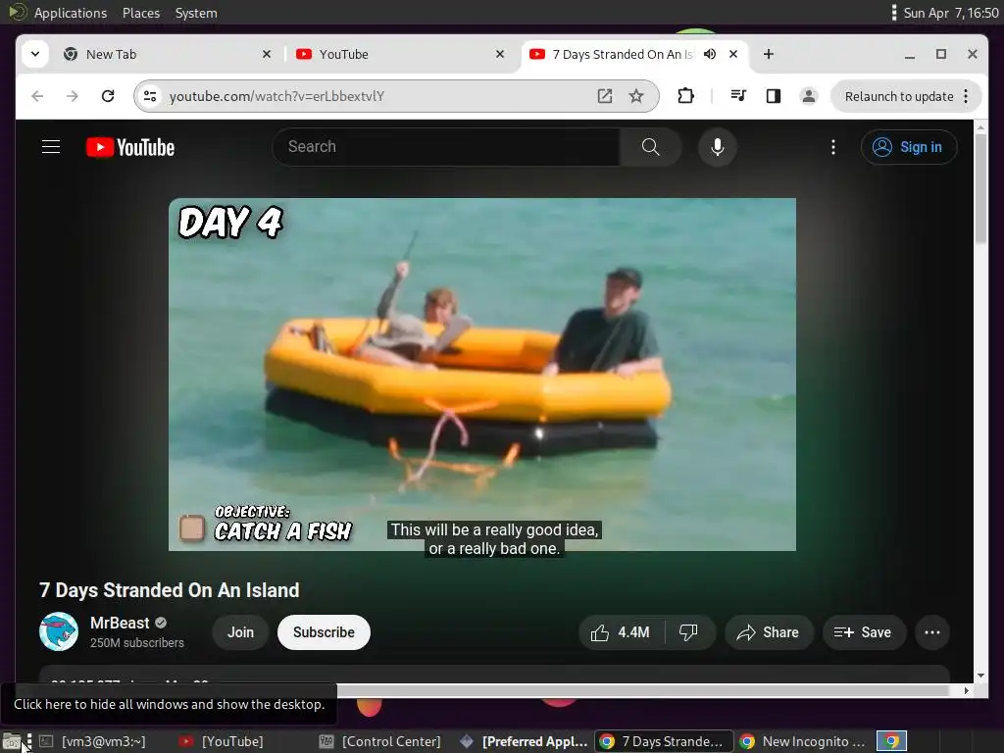
Task: Open a new browser tab with plus
Action: [769, 55]
